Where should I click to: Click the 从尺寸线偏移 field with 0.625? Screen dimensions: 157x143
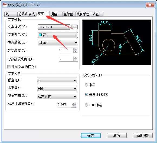(x=64, y=105)
